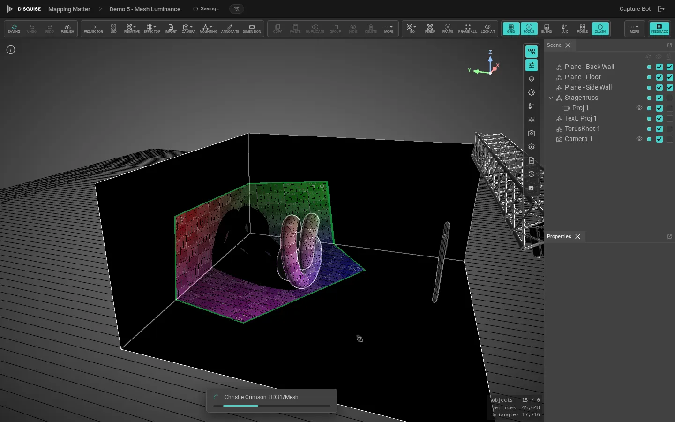Viewport: 675px width, 422px height.
Task: Open the camera sidebar panel
Action: pyautogui.click(x=532, y=133)
